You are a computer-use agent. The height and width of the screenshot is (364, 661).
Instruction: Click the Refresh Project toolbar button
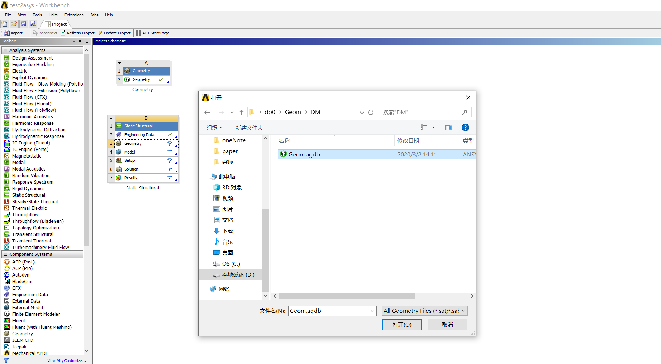pos(78,33)
